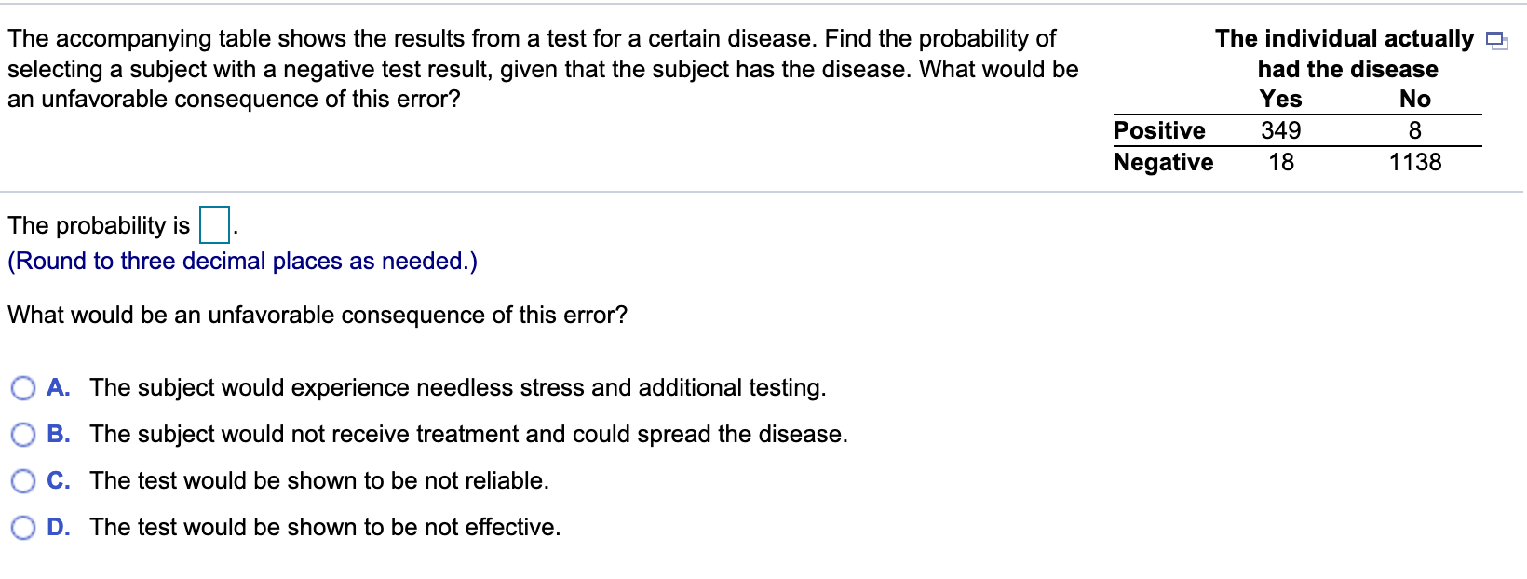The height and width of the screenshot is (579, 1527).
Task: Open the table pop-out icon
Action: (1496, 40)
